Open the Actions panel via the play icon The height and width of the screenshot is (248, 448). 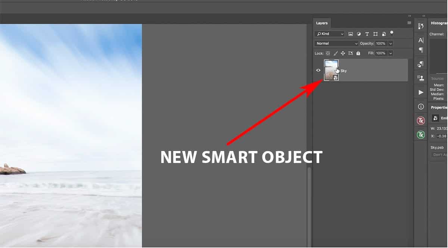420,92
